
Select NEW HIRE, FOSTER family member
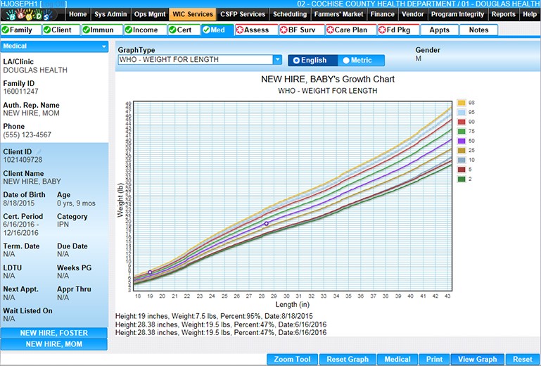[54, 333]
